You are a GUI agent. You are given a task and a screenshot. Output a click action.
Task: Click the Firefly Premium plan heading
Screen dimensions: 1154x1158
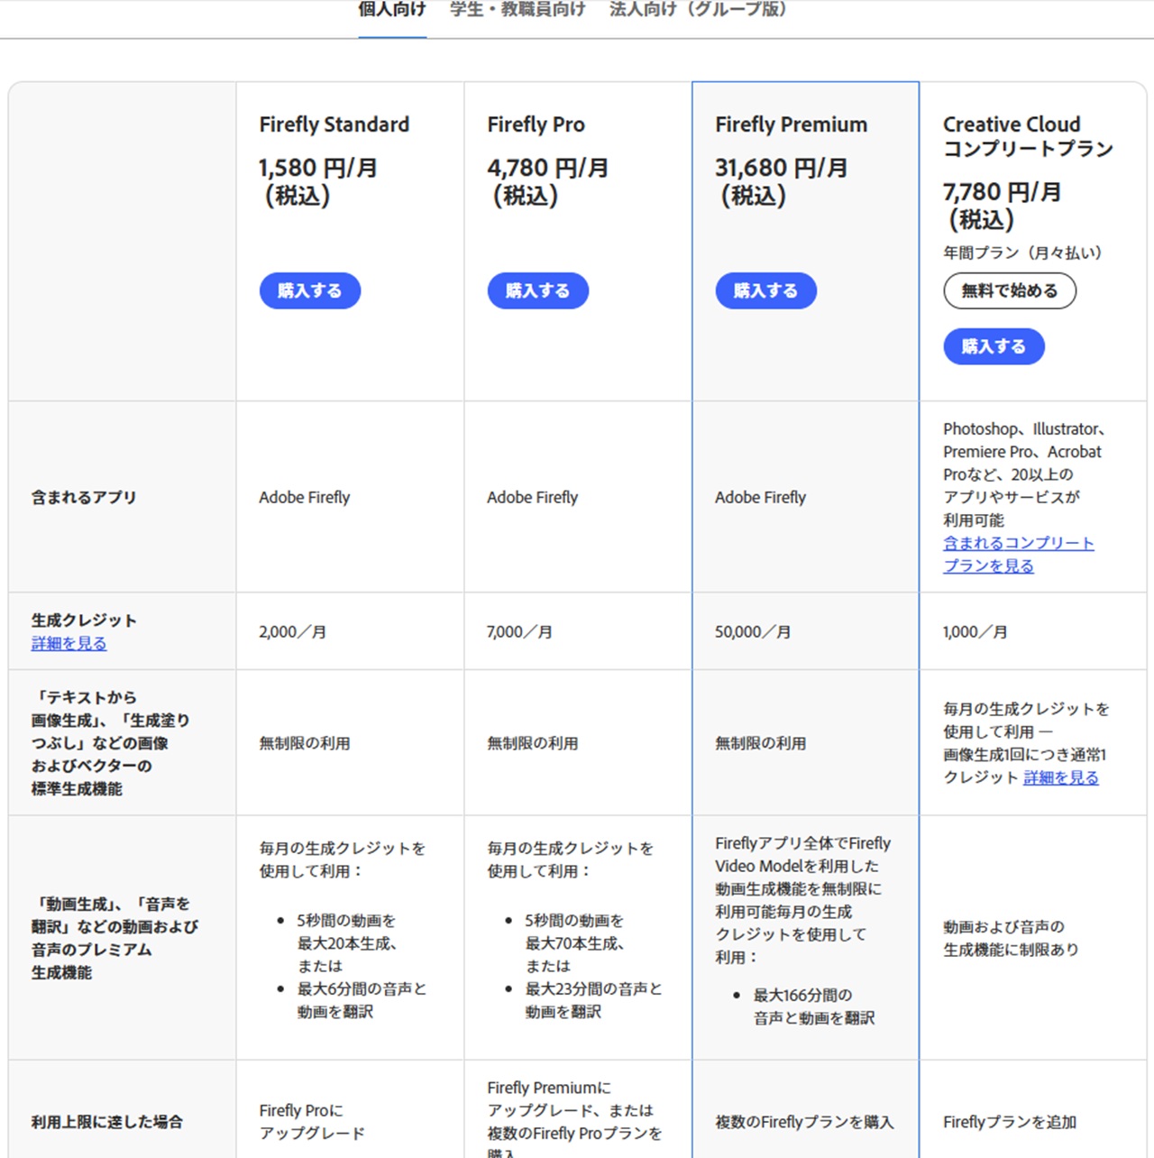pos(792,124)
